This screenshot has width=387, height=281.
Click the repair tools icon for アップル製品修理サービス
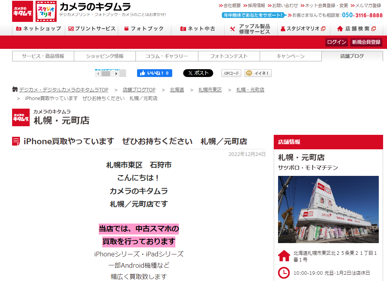pos(232,29)
